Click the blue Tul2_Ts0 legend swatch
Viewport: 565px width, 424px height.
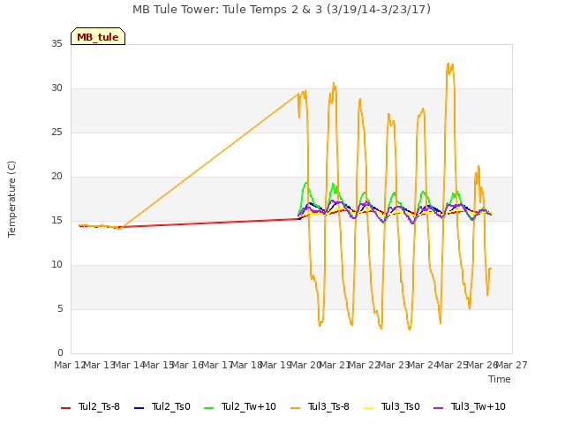click(x=139, y=408)
